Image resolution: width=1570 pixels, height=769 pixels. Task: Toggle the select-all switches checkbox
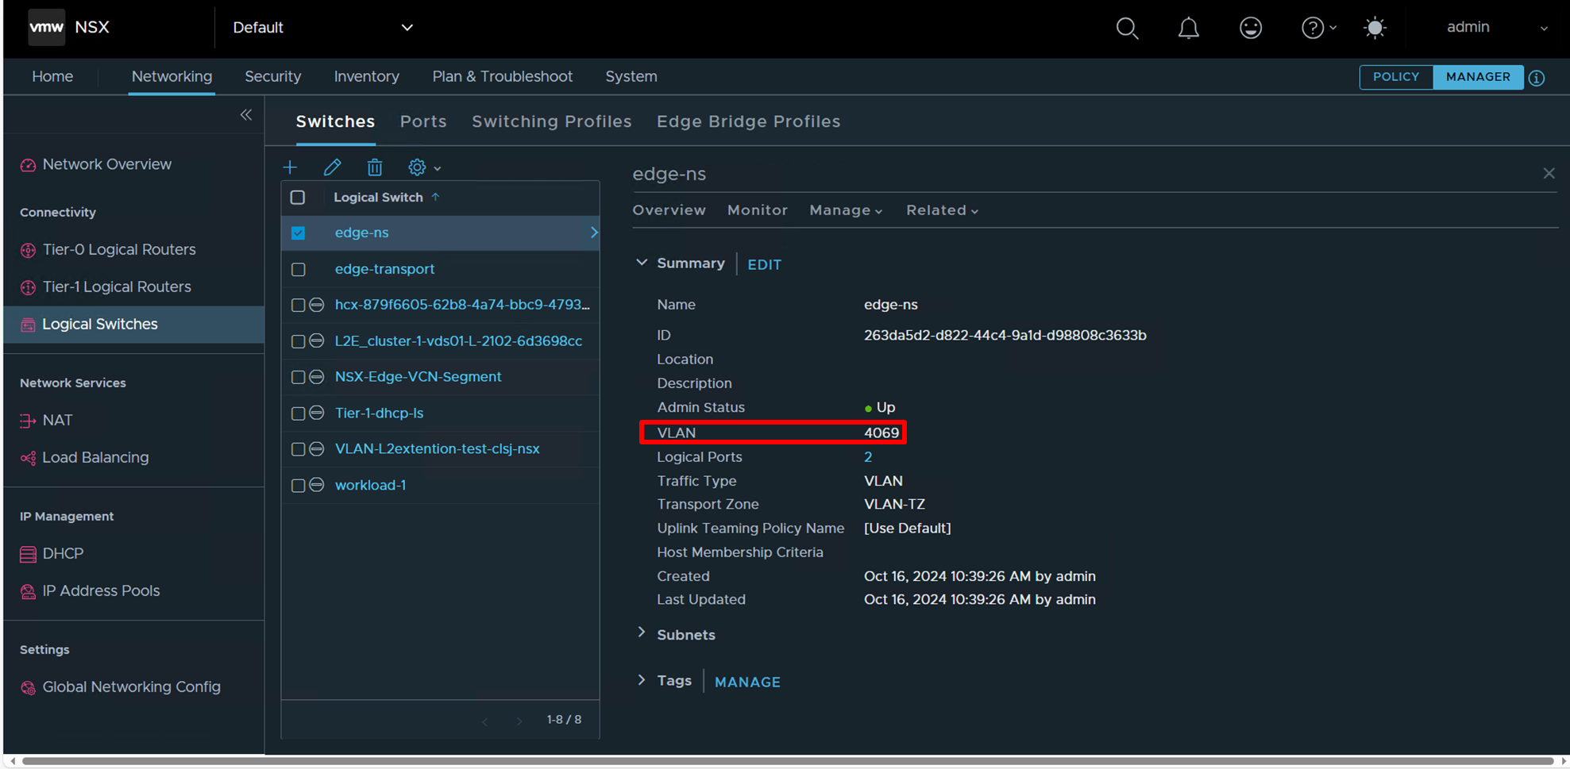click(x=298, y=198)
